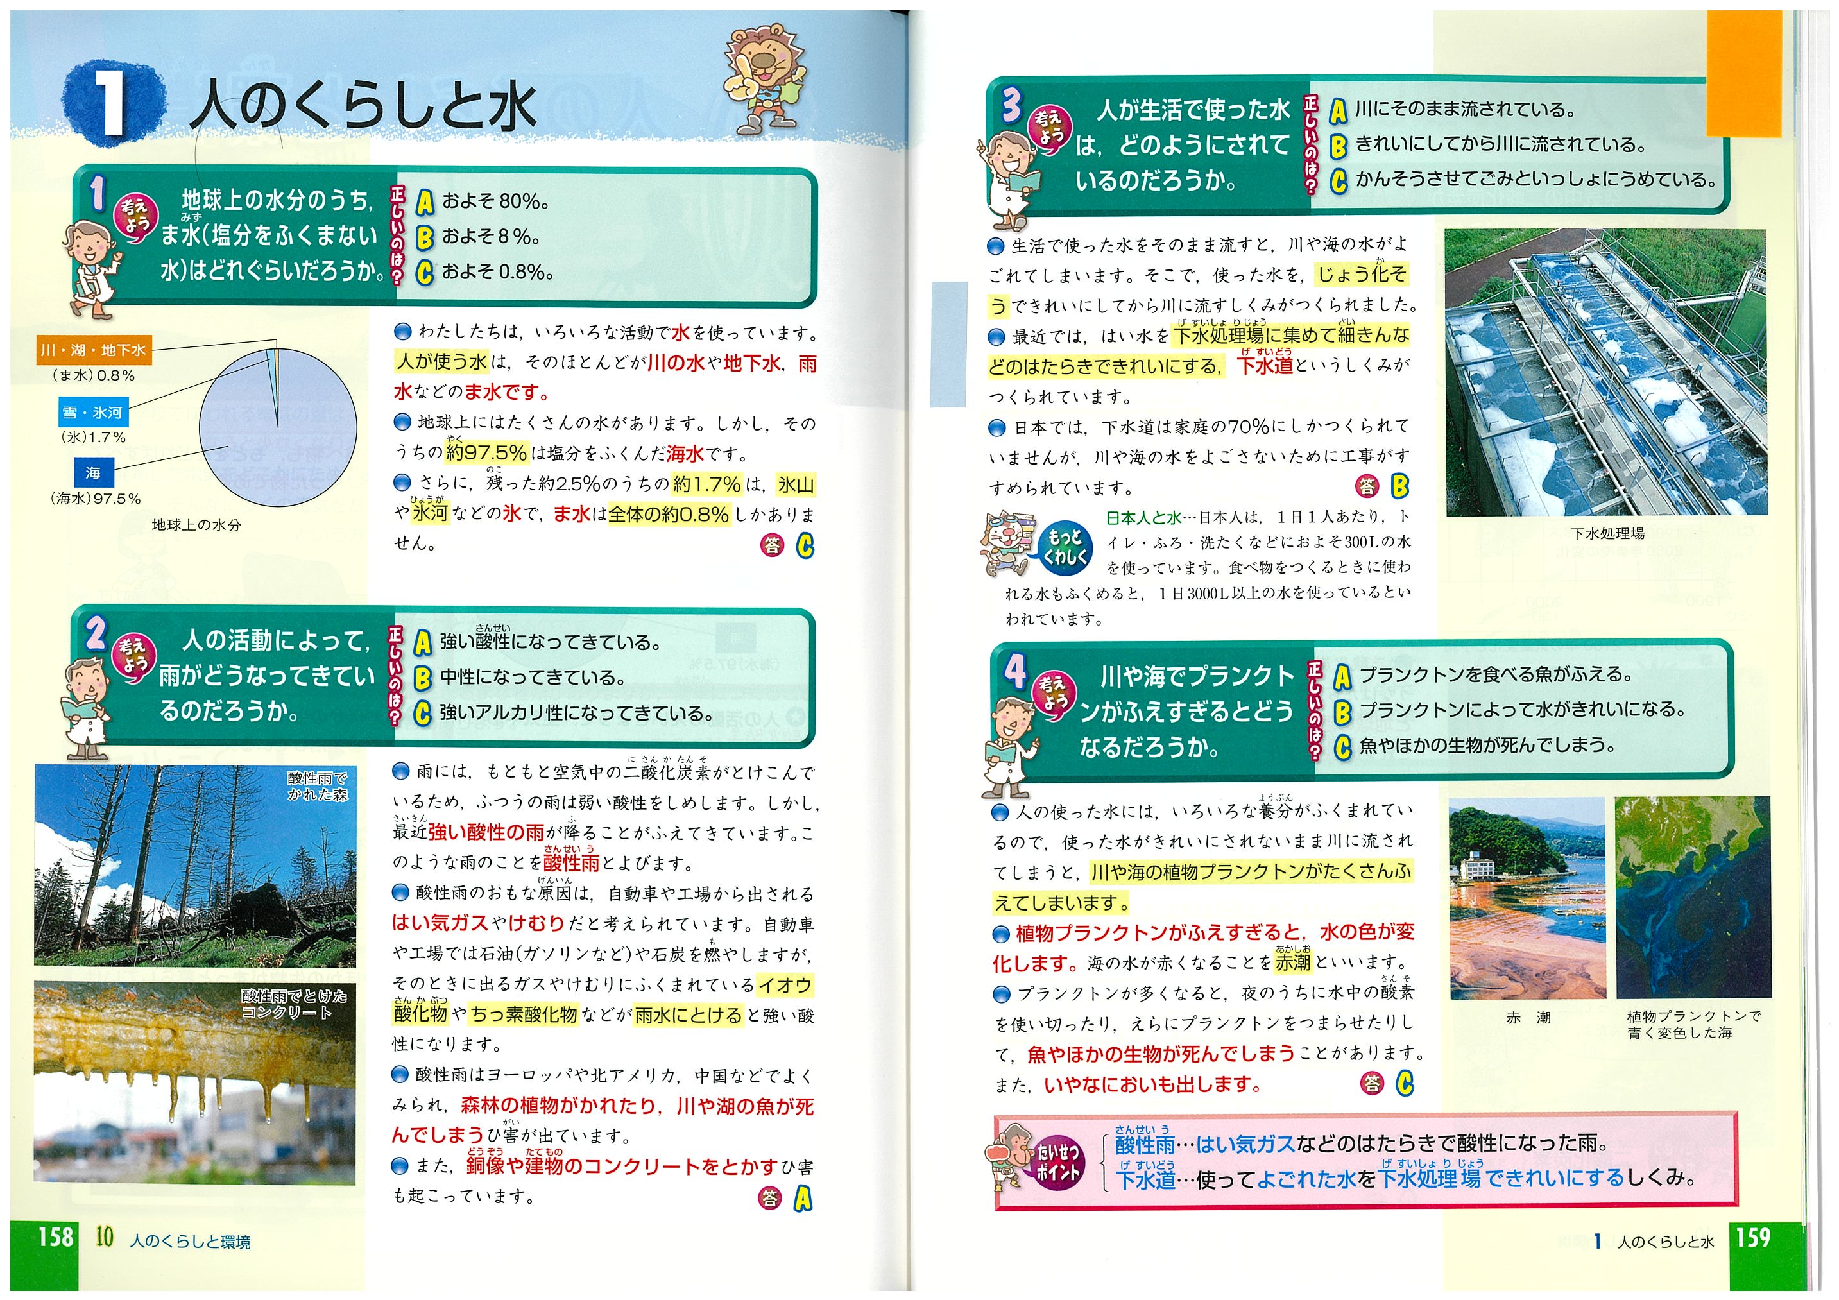Click the orange tab at the top right corner
Screen dimensions: 1839x1300
pyautogui.click(x=1745, y=74)
